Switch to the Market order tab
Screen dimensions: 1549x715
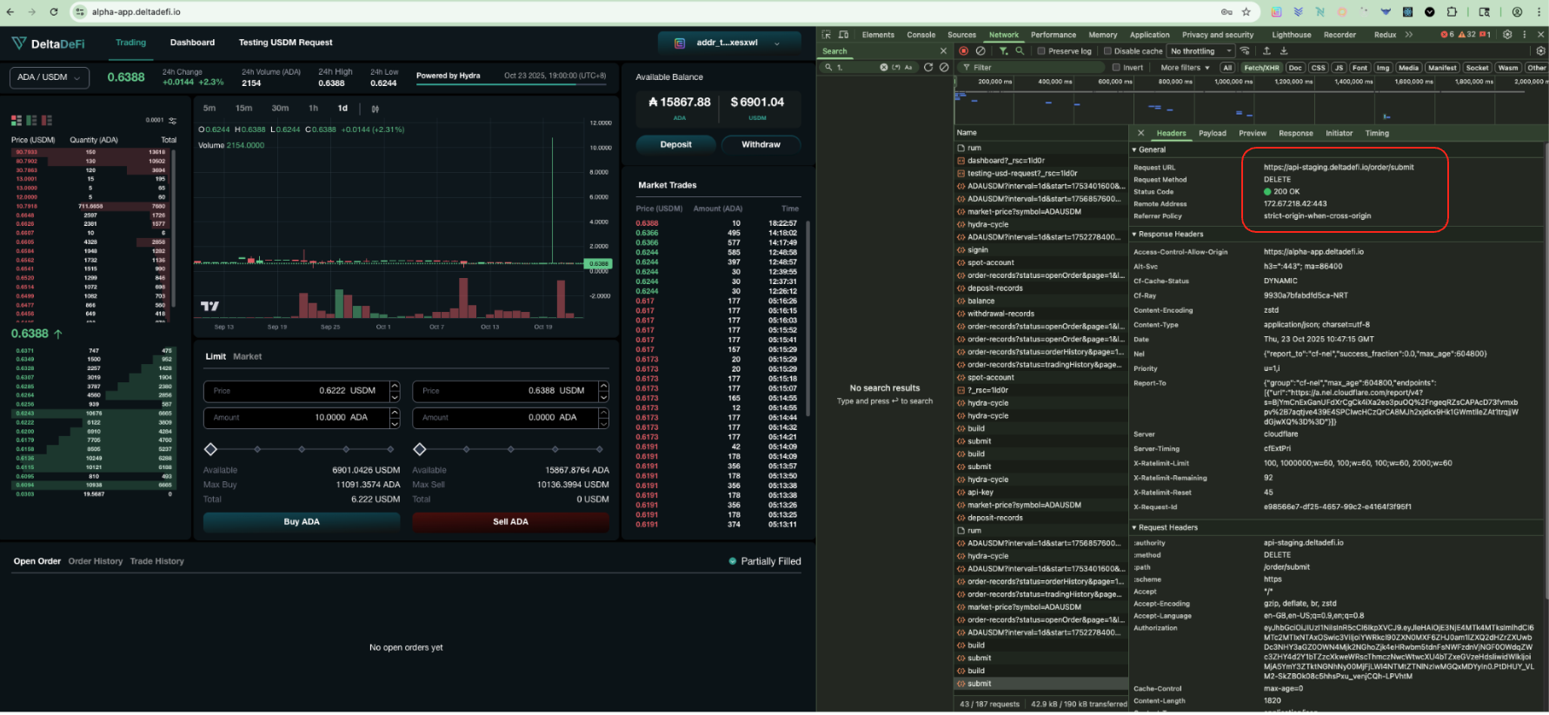pyautogui.click(x=247, y=357)
